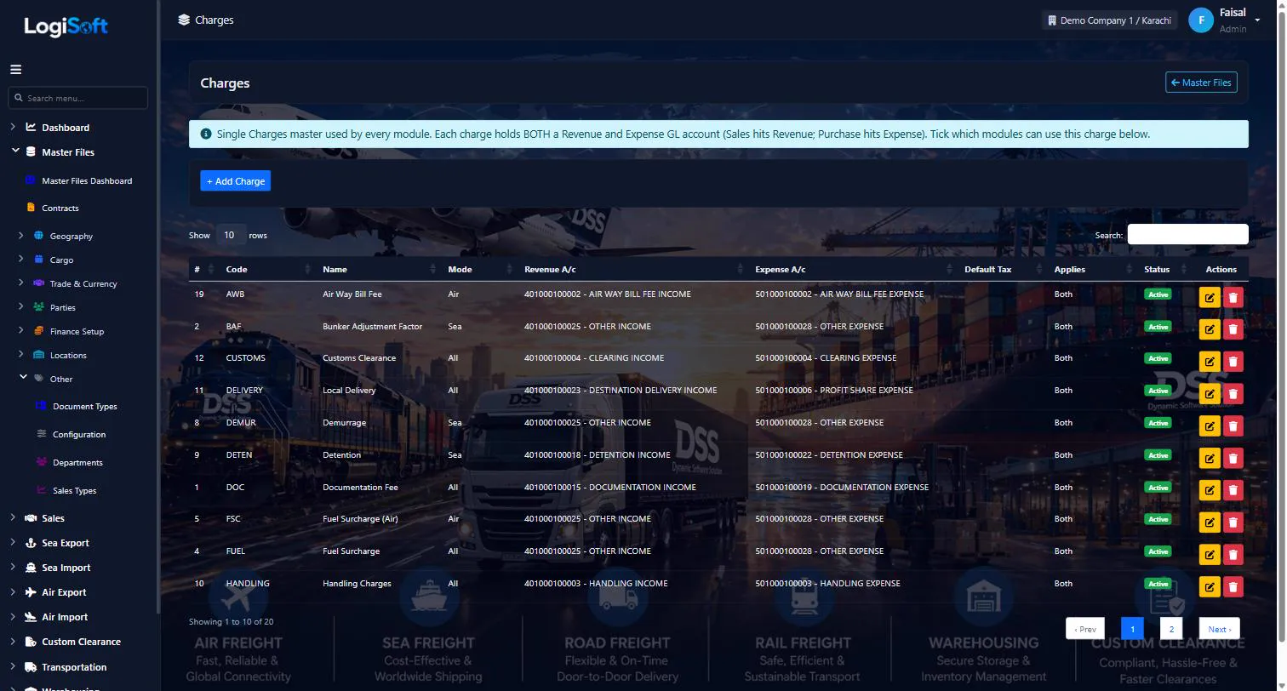Delete the AWB Air Way Bill Fee charge

point(1233,297)
